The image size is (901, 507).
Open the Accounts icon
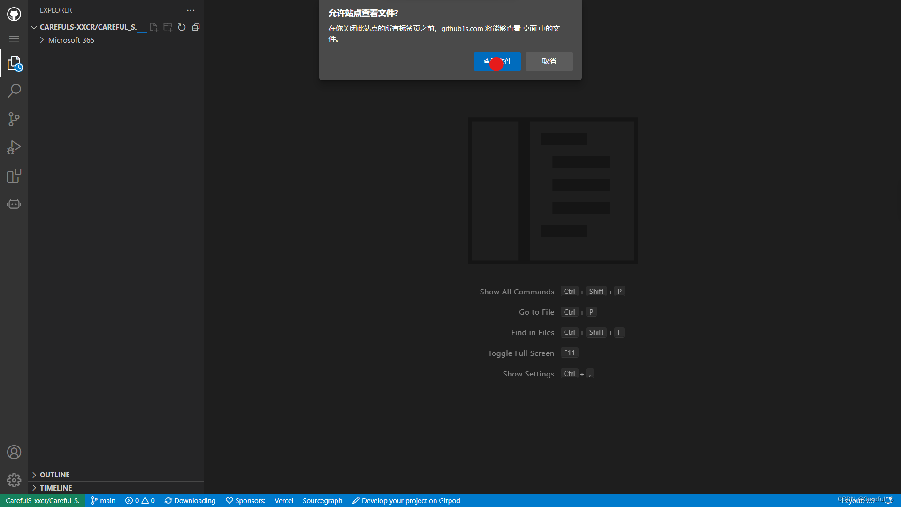coord(14,452)
